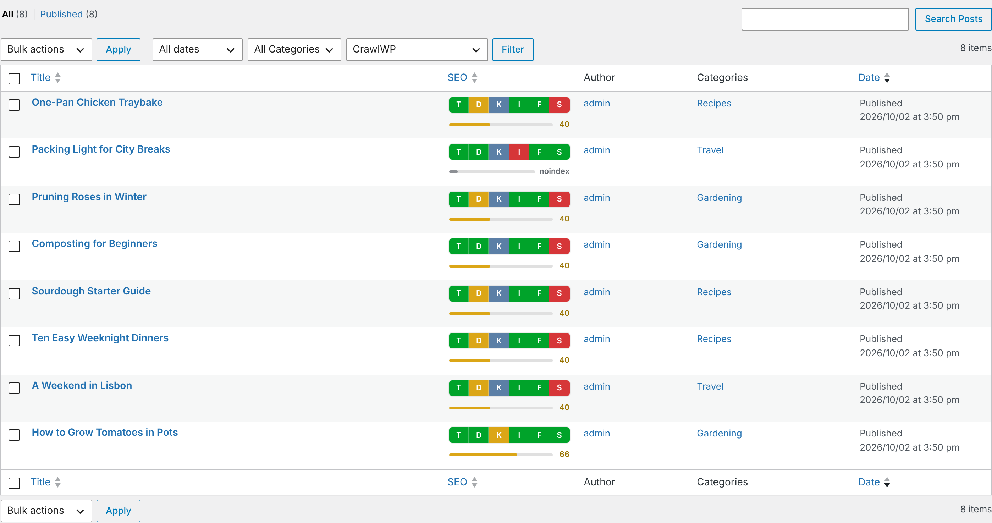This screenshot has height=523, width=992.
Task: Click the noindex bar for Packing Light for City Breaks
Action: (491, 172)
